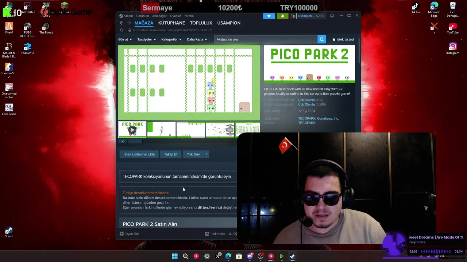The height and width of the screenshot is (262, 467).
Task: Go forward with Steam forward arrow
Action: point(129,23)
